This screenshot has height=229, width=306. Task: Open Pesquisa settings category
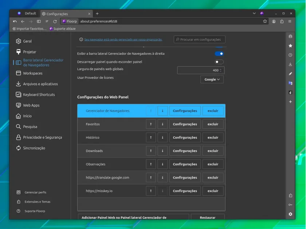coord(27,127)
